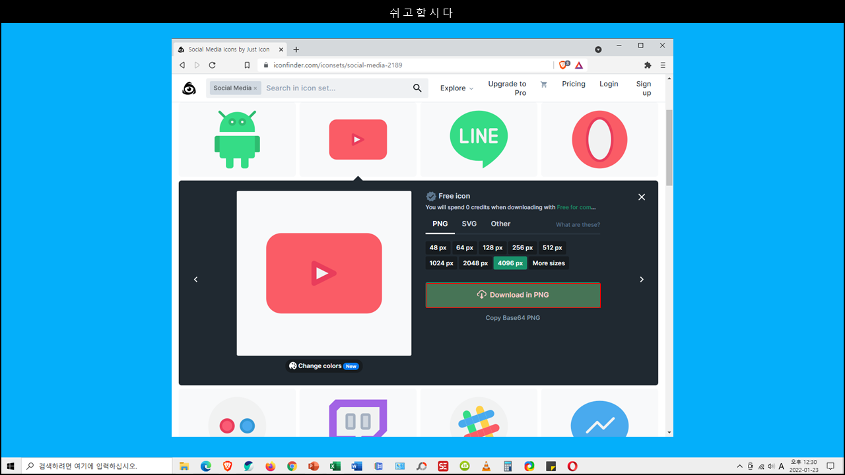Viewport: 845px width, 475px height.
Task: Select the Android robot icon thumbnail
Action: pyautogui.click(x=237, y=139)
